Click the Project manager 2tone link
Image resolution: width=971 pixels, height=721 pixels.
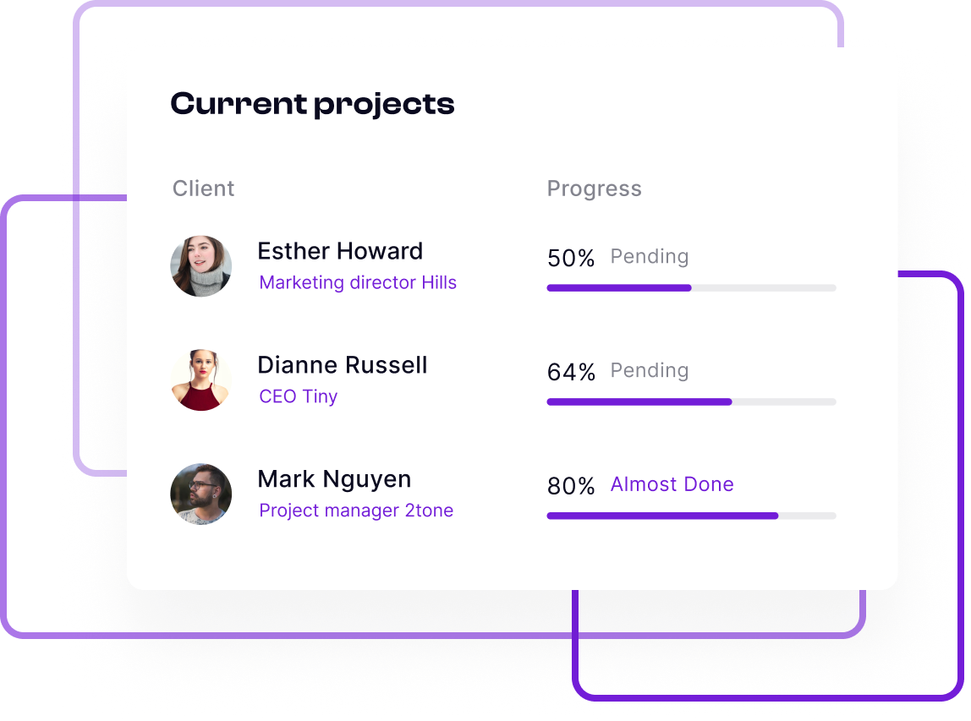[x=356, y=511]
